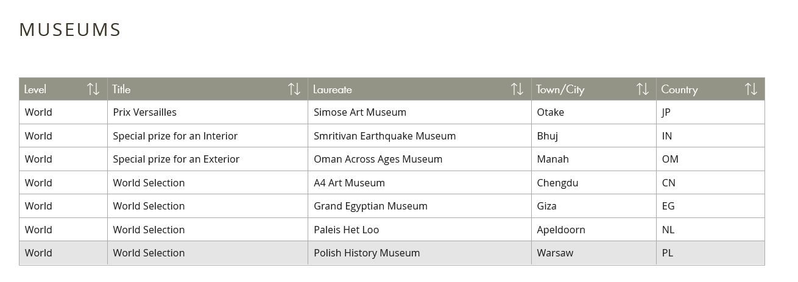The height and width of the screenshot is (282, 798).
Task: Select the Paleis Het Loo cell
Action: [x=346, y=230]
